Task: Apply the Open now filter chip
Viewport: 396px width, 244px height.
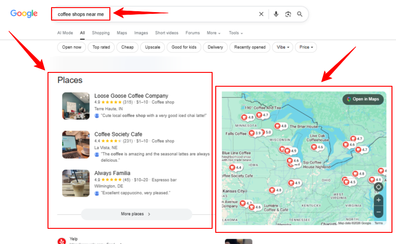Action: click(72, 47)
